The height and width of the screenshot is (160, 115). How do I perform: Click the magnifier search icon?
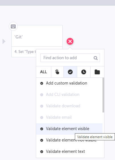(x=96, y=58)
